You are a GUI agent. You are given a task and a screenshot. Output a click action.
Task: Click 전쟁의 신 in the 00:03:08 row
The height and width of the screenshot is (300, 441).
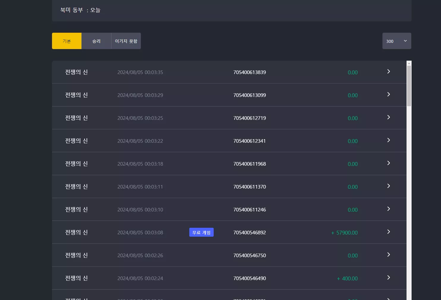(76, 232)
